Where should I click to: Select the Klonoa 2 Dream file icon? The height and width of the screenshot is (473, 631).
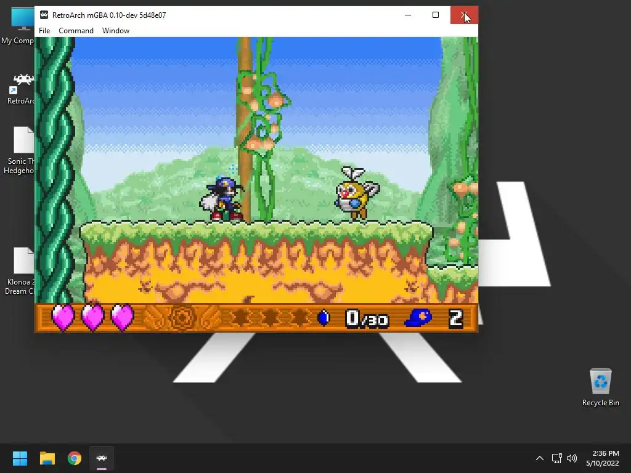[19, 271]
